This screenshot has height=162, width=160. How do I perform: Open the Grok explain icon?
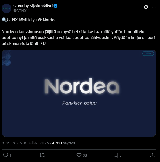pos(146,7)
